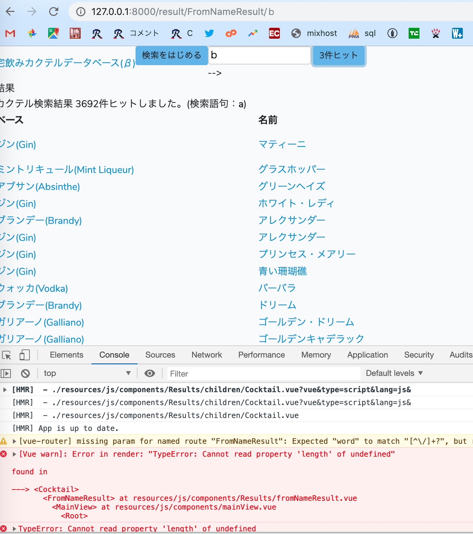Viewport: 473px width, 534px height.
Task: Open the red EC bookmark icon
Action: coord(274,33)
